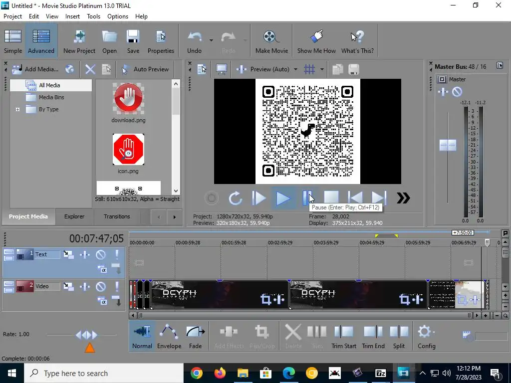Expand the By Type folder
Screen dimensions: 511x383
pyautogui.click(x=17, y=109)
